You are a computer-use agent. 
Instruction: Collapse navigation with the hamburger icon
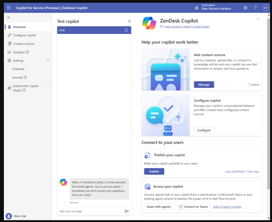pyautogui.click(x=9, y=17)
